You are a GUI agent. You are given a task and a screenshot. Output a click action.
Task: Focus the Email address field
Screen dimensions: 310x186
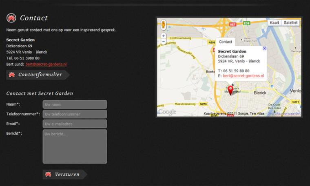pos(75,124)
